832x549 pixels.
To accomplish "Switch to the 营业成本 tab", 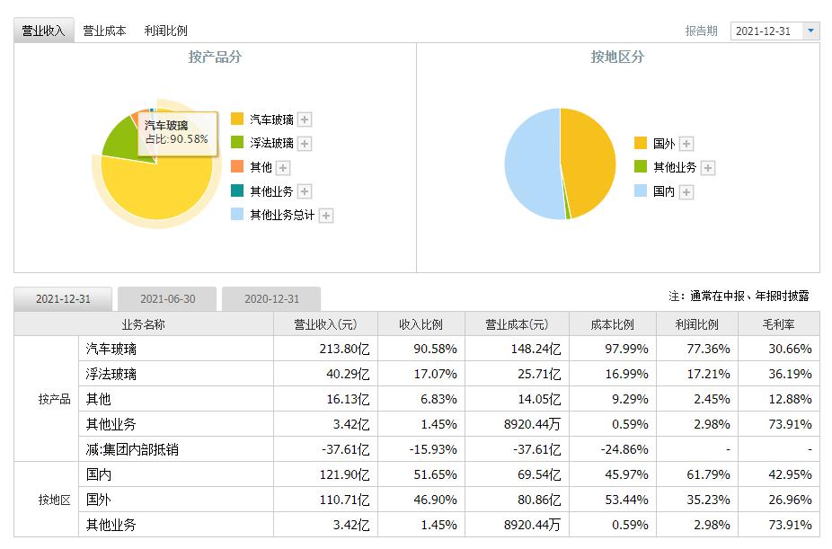I will pos(104,31).
